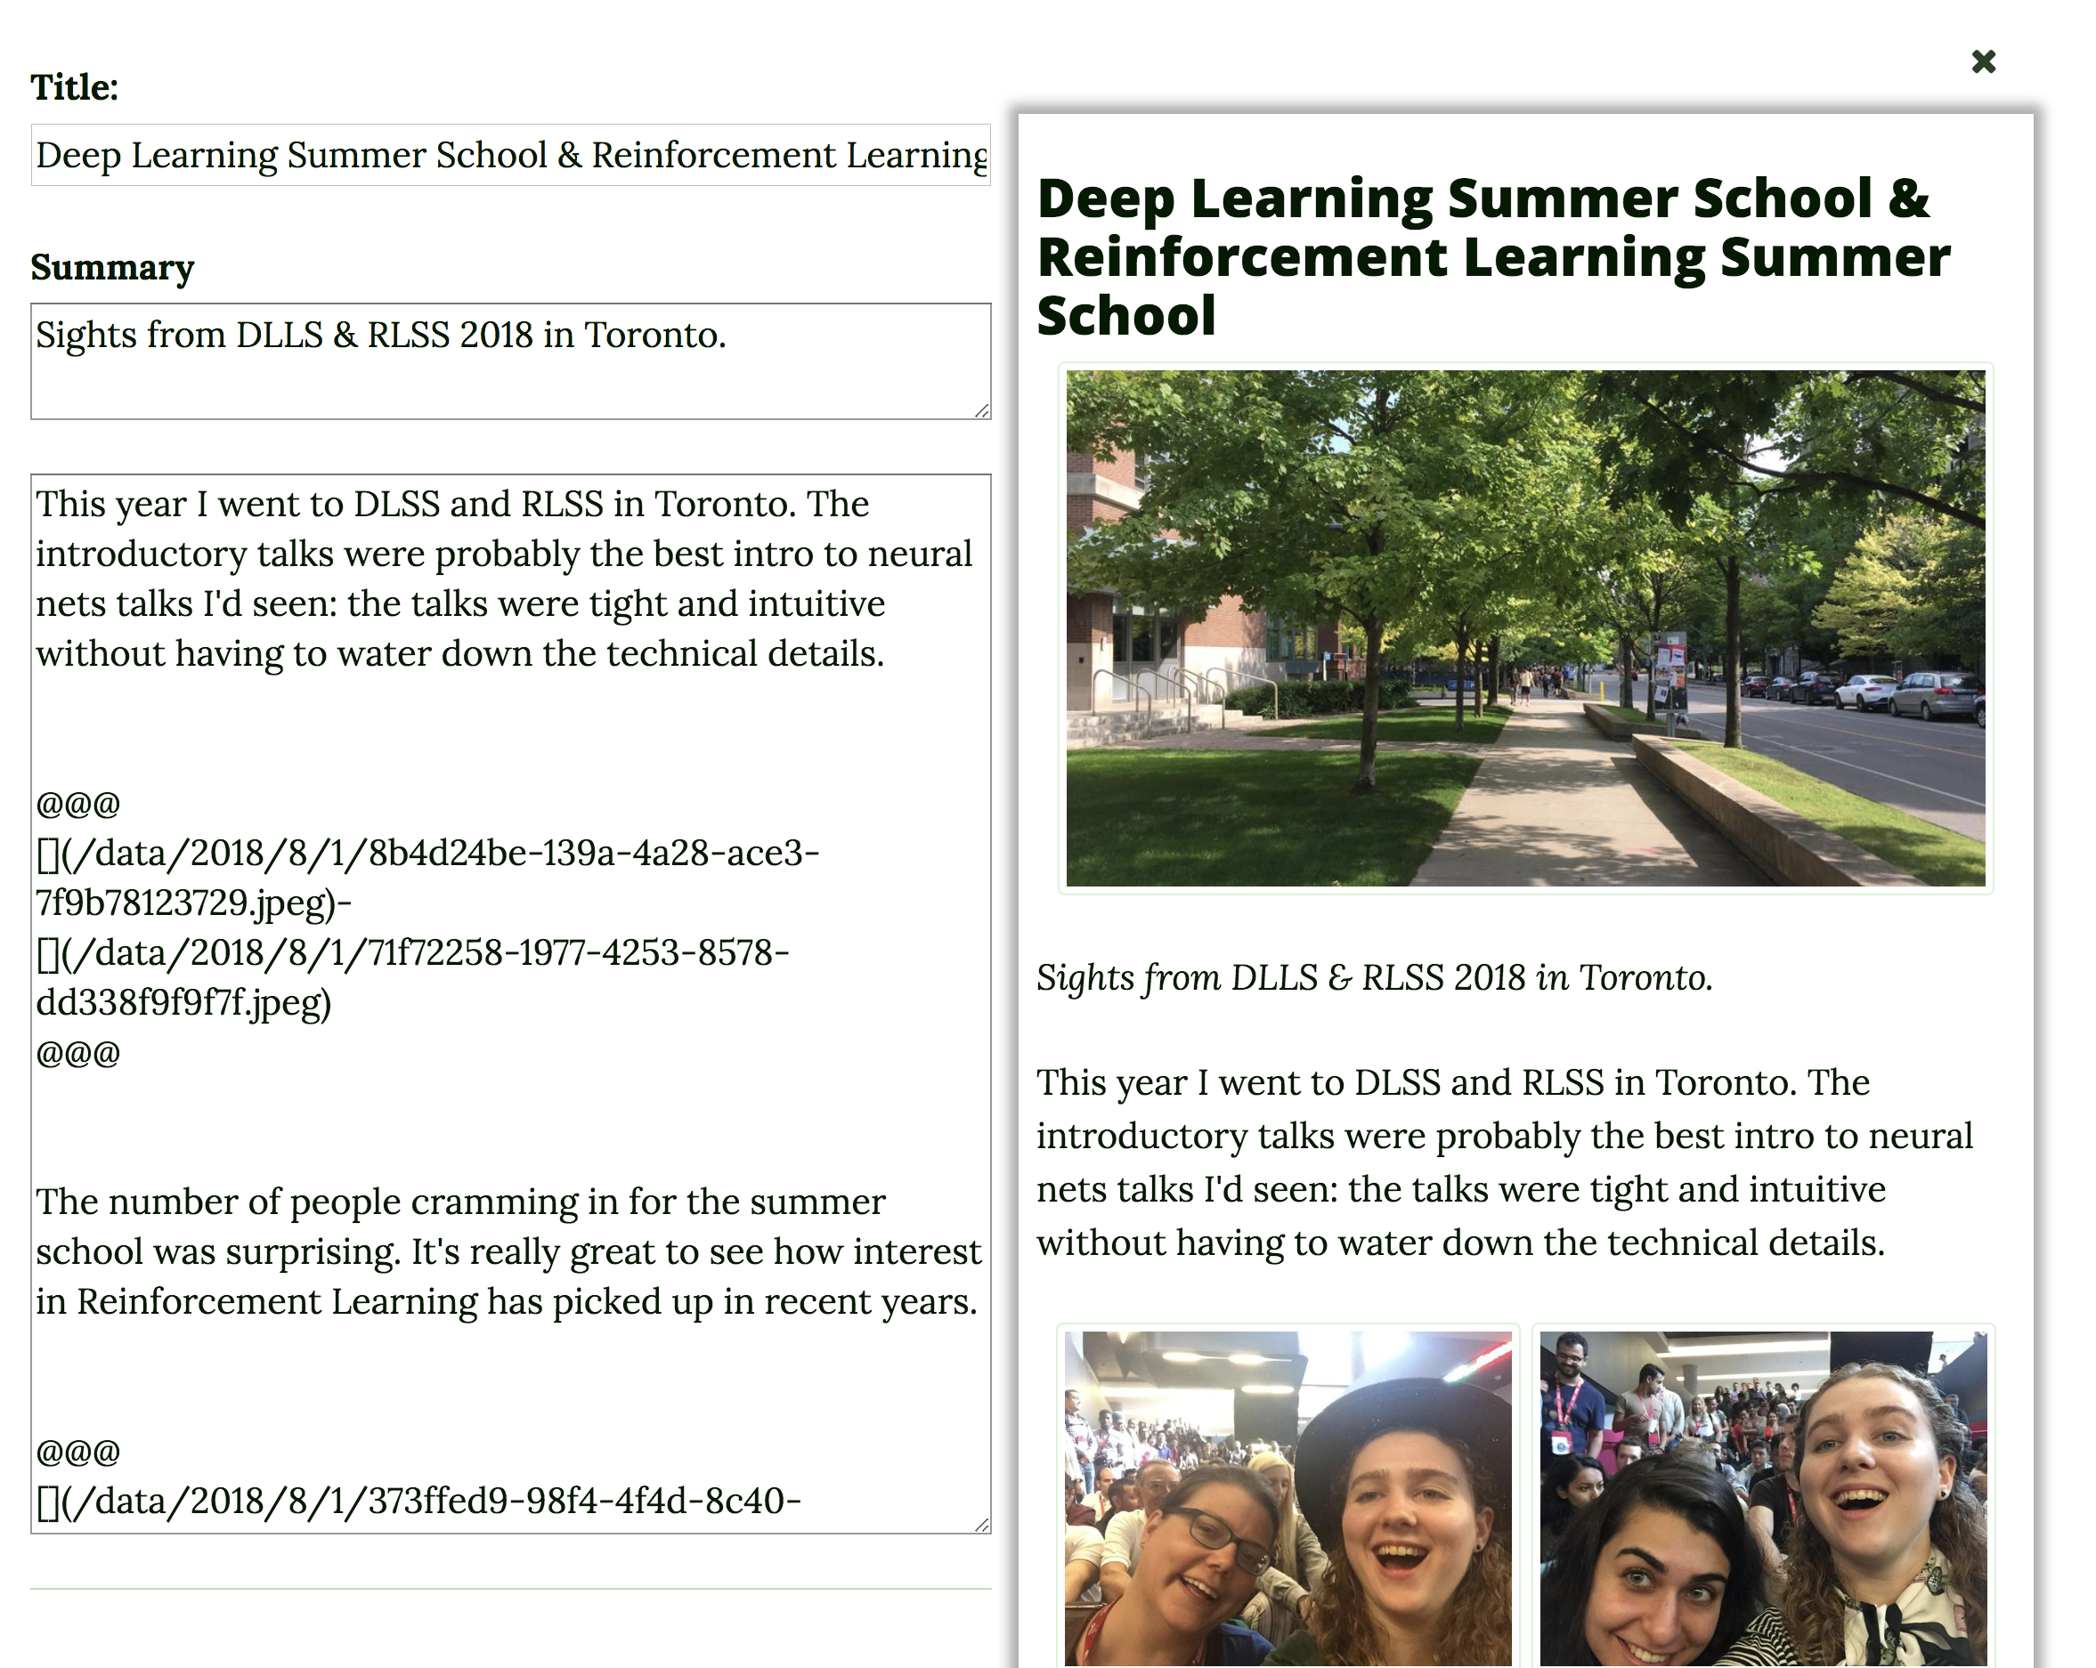Click the 'Title:' field label
The height and width of the screenshot is (1668, 2096).
pos(74,87)
